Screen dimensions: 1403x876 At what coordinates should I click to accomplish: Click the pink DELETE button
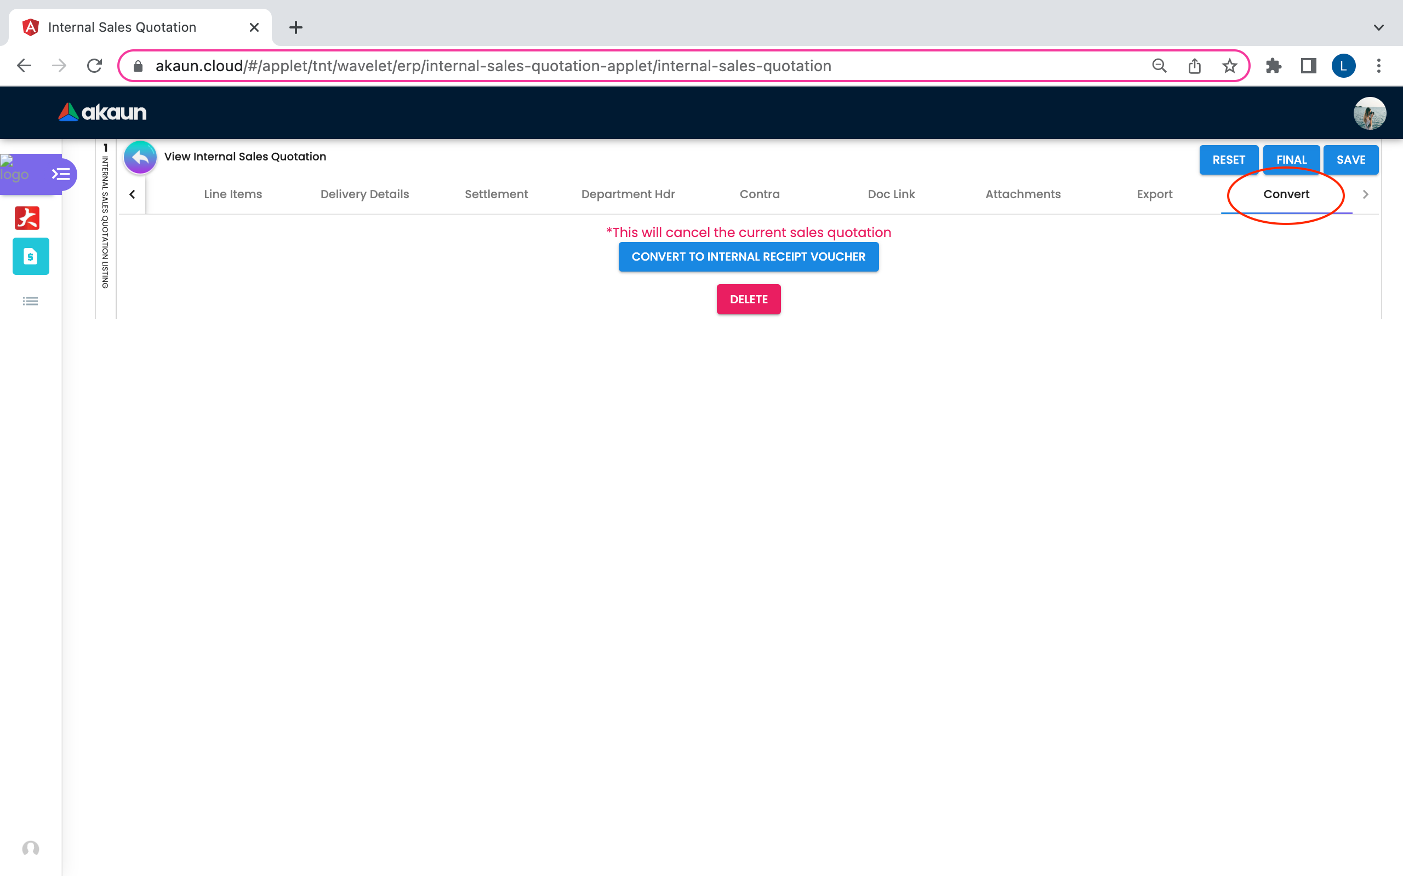[748, 299]
